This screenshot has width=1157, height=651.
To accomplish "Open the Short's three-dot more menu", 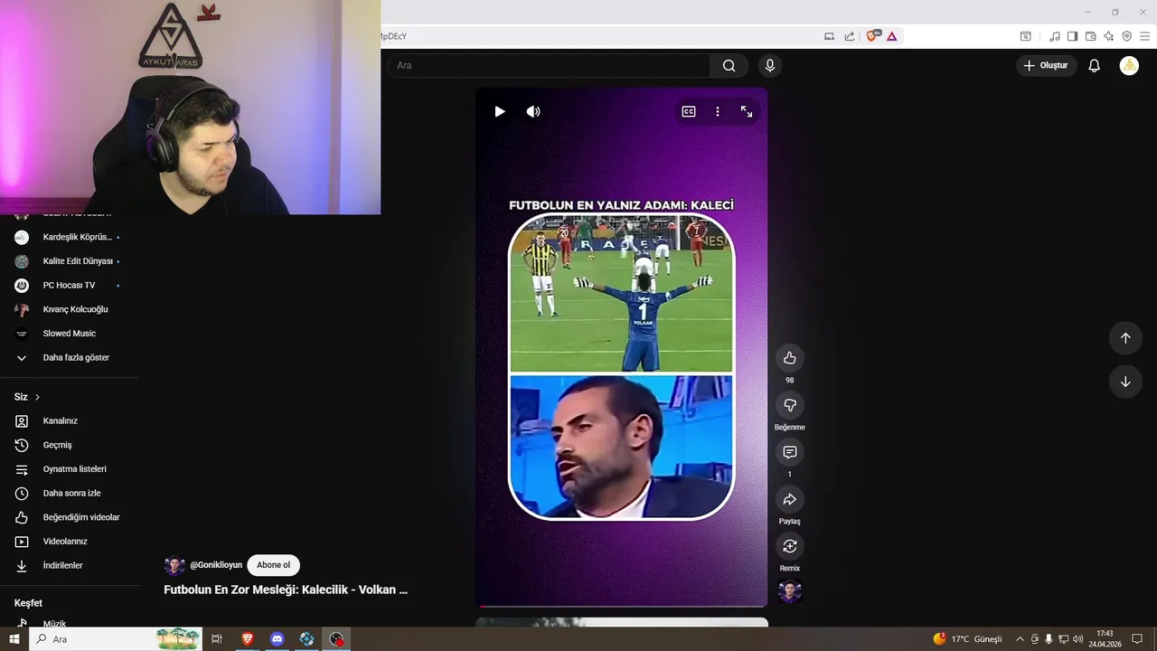I will (x=718, y=111).
